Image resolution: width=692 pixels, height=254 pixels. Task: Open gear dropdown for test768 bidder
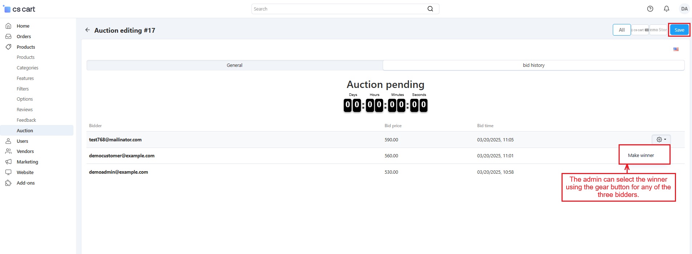[x=661, y=140]
